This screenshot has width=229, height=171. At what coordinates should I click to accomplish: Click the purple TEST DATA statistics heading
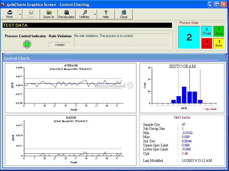point(182,118)
